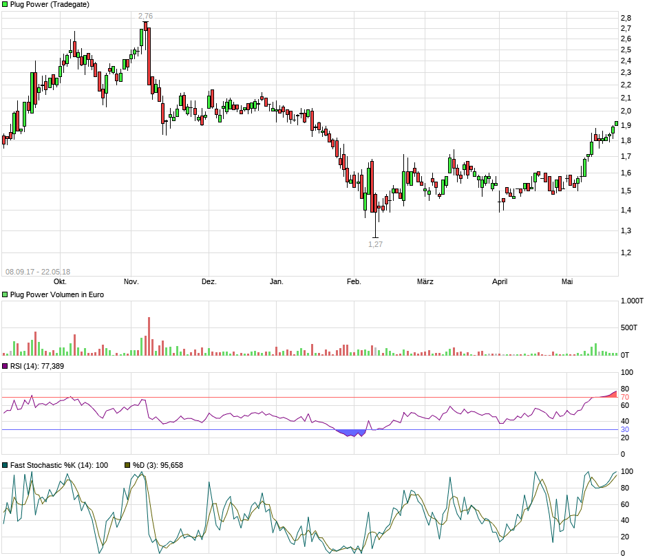Click the blue '30' RSI threshold label
The width and height of the screenshot is (647, 560).
tap(625, 430)
